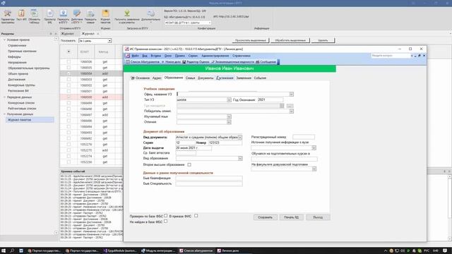
Task: Open Сообщения toolbar button
Action: point(266,62)
